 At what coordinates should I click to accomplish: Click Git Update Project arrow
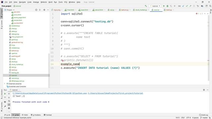(183, 6)
